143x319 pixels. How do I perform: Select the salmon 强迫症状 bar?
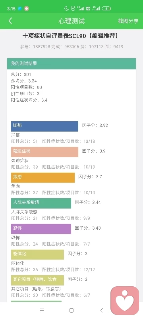point(44,152)
